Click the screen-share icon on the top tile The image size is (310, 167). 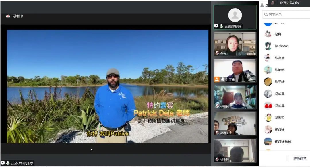tap(216, 26)
